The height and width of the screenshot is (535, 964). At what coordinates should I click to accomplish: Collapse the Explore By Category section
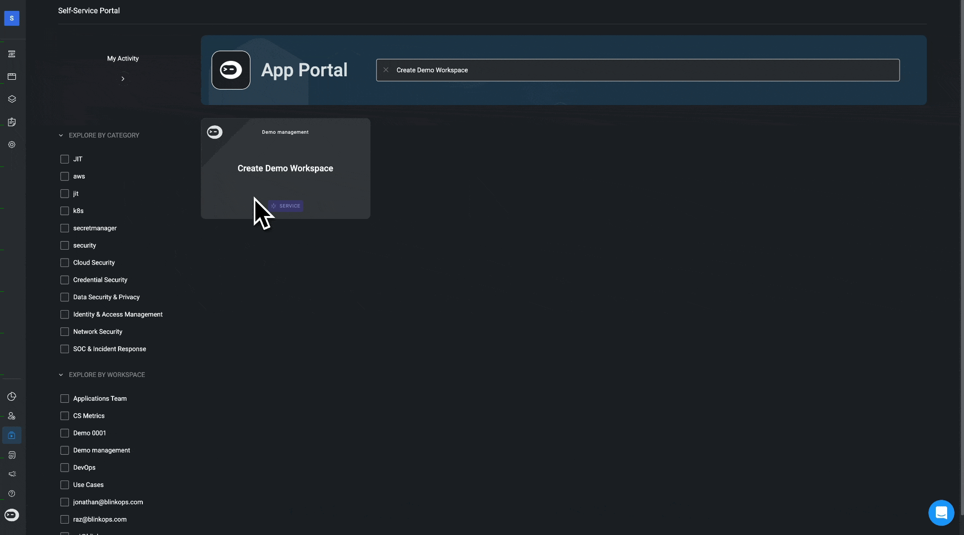pyautogui.click(x=61, y=135)
